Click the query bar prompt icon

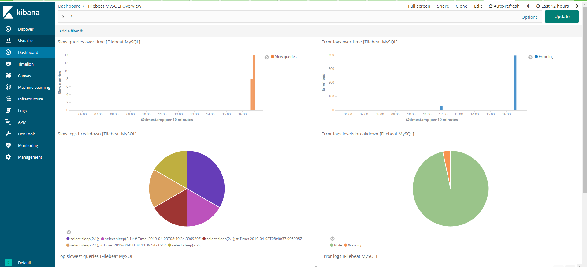64,17
